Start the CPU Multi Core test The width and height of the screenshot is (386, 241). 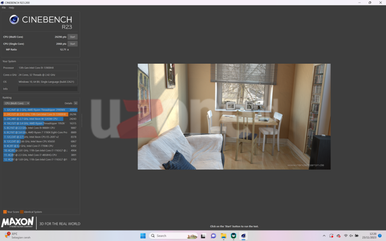[x=72, y=37]
